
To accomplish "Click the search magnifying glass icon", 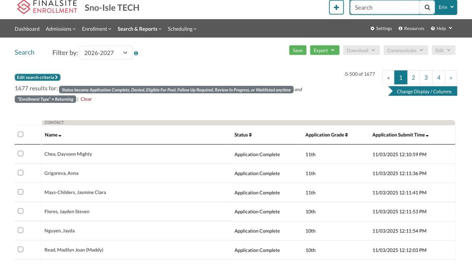I will [x=427, y=7].
